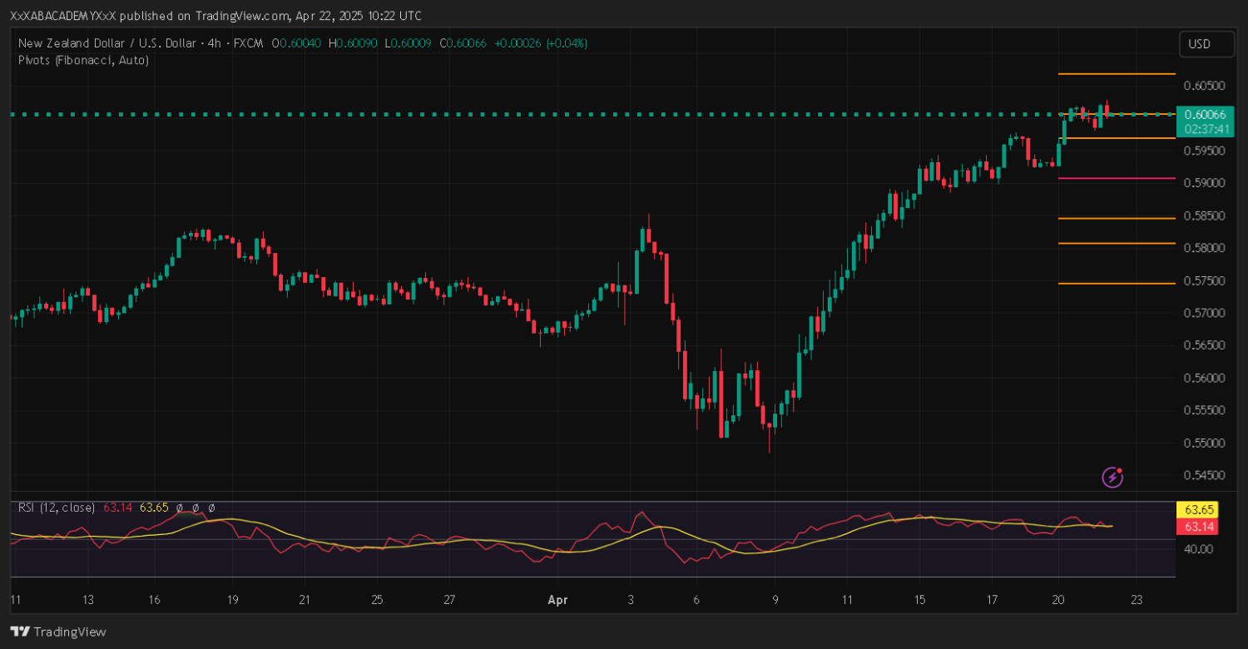
Task: Click the countdown timer 02:37:41 on price axis
Action: 1204,129
